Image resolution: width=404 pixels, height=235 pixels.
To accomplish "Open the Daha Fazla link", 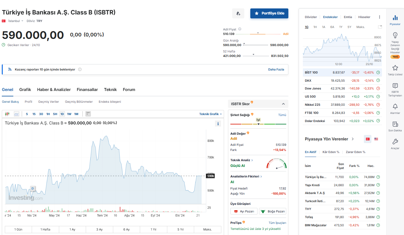I will (x=276, y=69).
